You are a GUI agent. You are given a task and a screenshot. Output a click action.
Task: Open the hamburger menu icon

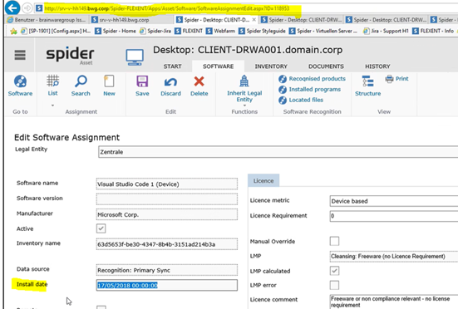coord(20,55)
